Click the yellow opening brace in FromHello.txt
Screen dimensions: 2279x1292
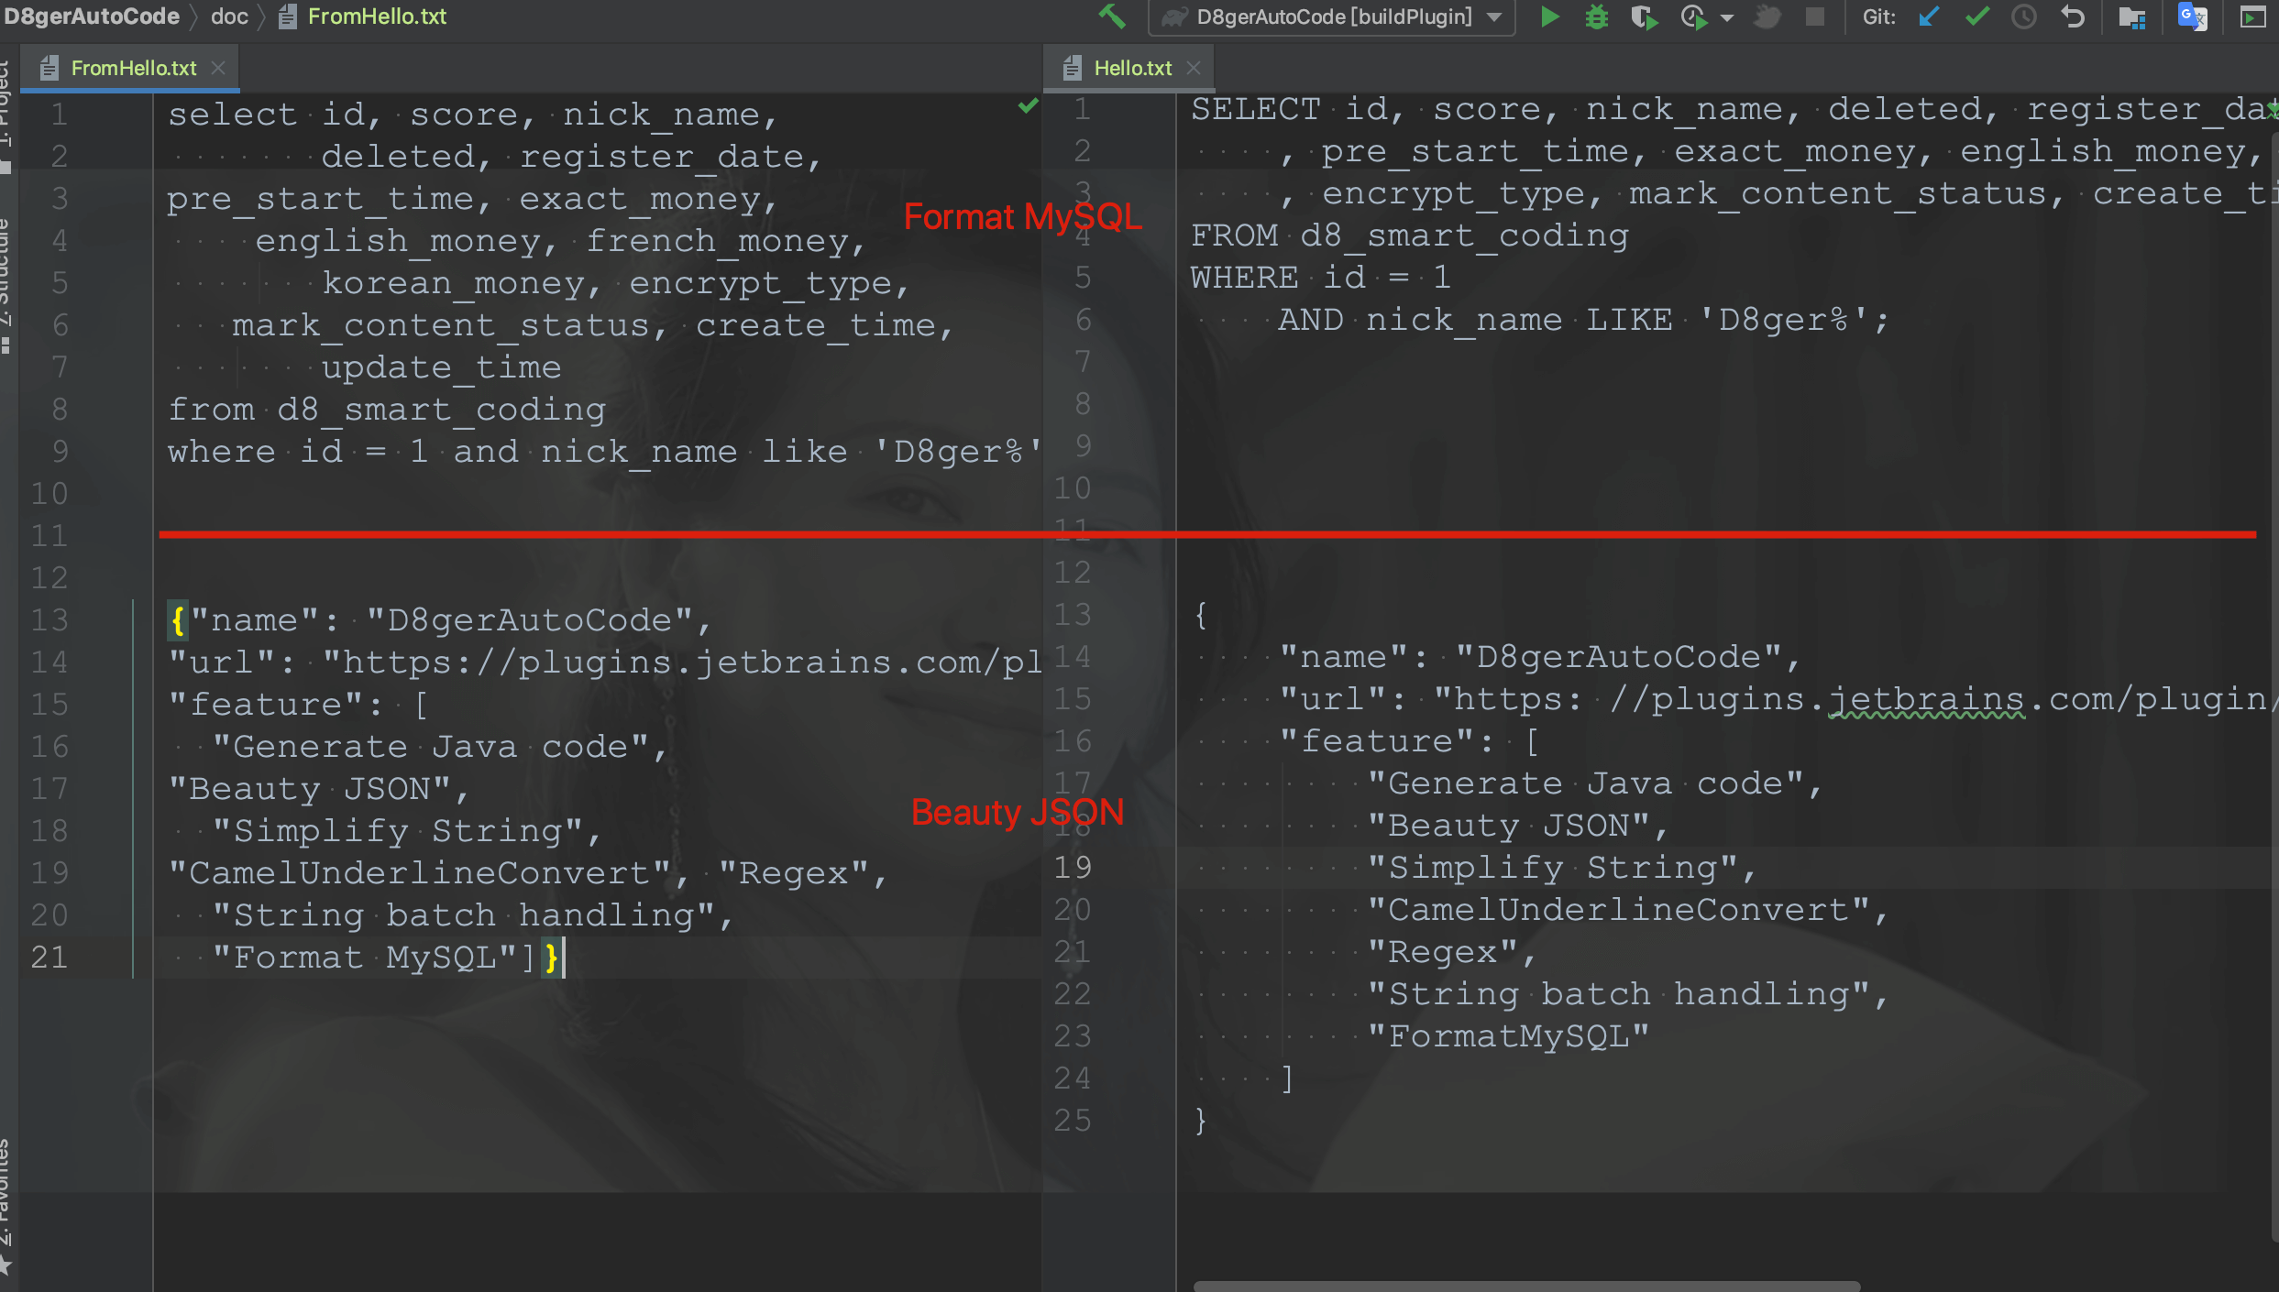tap(178, 620)
